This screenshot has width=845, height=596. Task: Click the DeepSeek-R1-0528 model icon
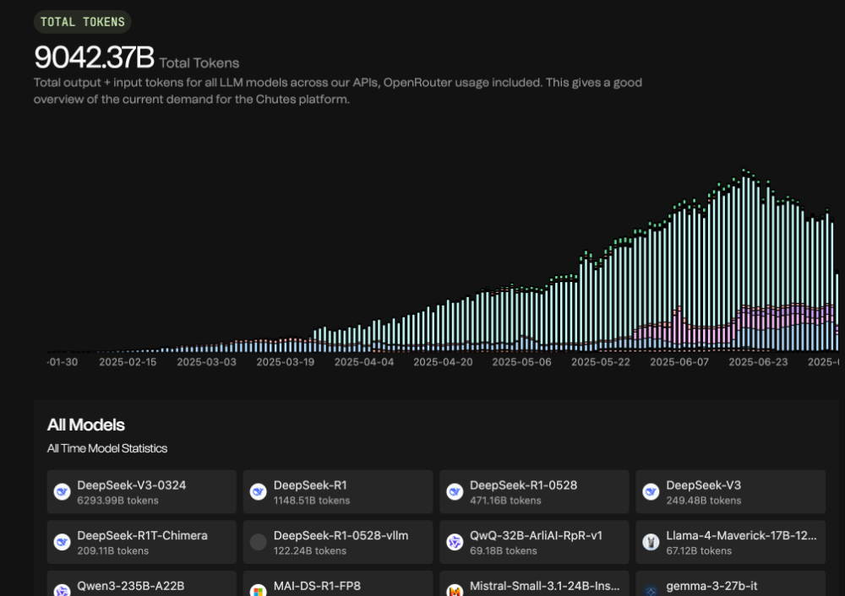(455, 492)
